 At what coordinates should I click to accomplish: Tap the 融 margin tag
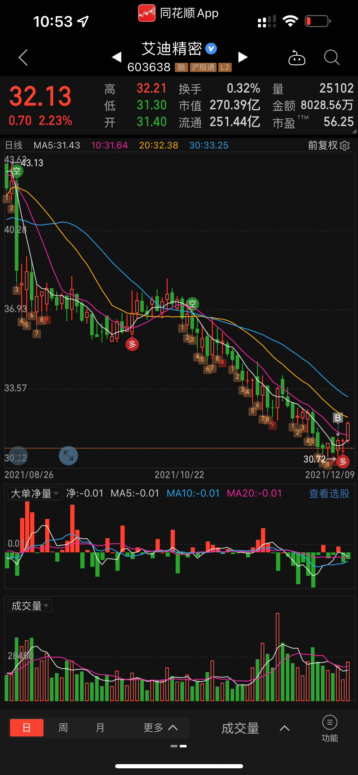(x=181, y=67)
